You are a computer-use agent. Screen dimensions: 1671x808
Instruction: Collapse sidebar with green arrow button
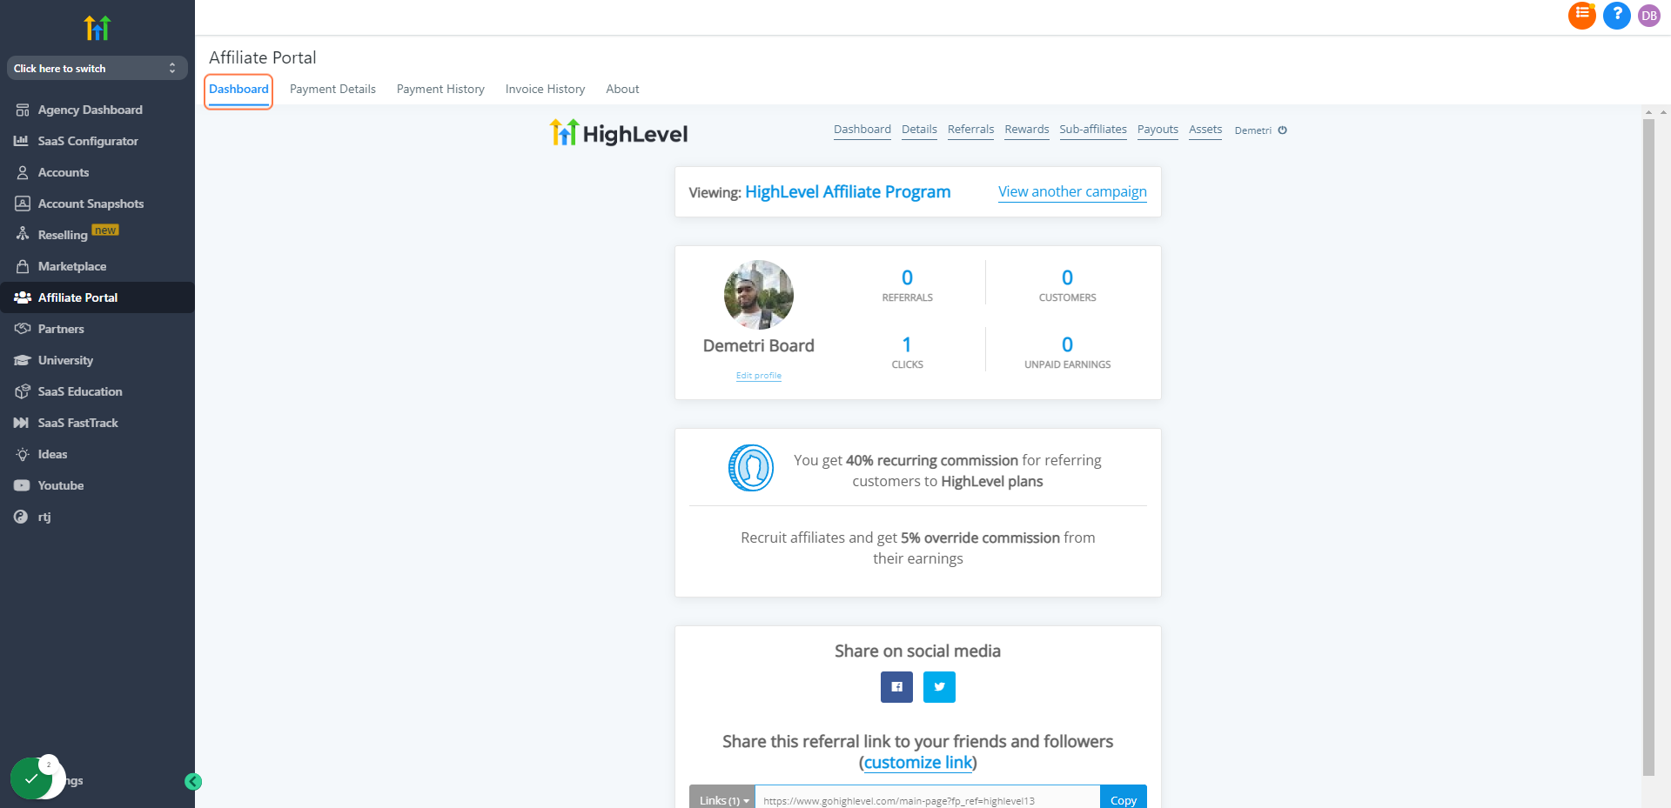tap(193, 782)
